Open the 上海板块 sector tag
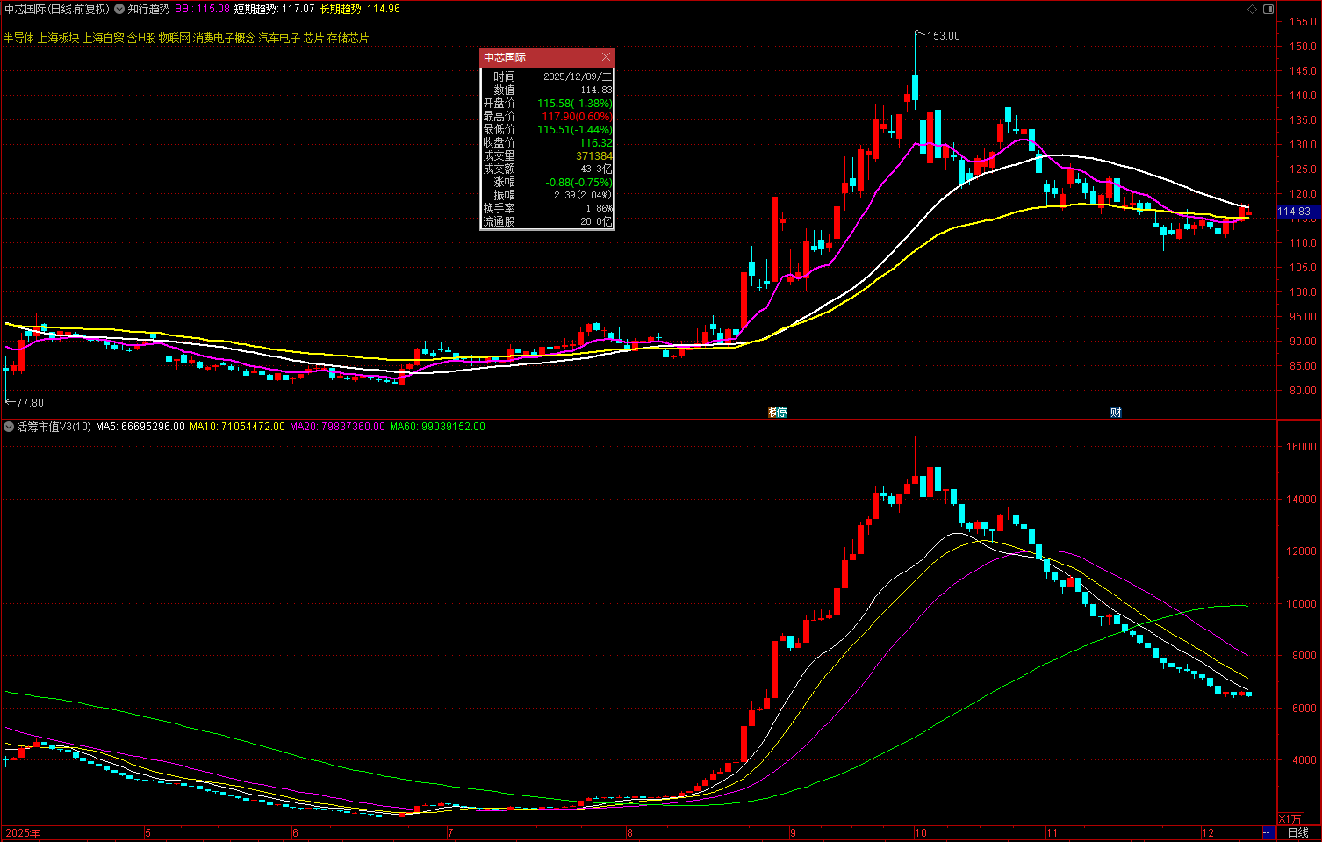 pyautogui.click(x=58, y=38)
